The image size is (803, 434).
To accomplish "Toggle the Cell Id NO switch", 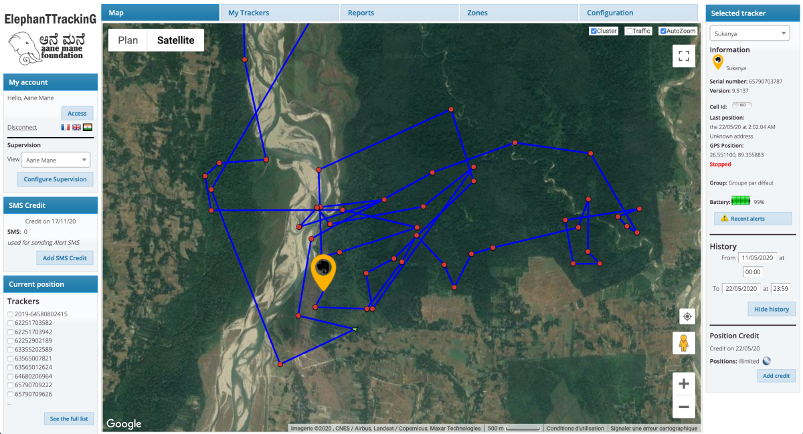I will click(741, 105).
